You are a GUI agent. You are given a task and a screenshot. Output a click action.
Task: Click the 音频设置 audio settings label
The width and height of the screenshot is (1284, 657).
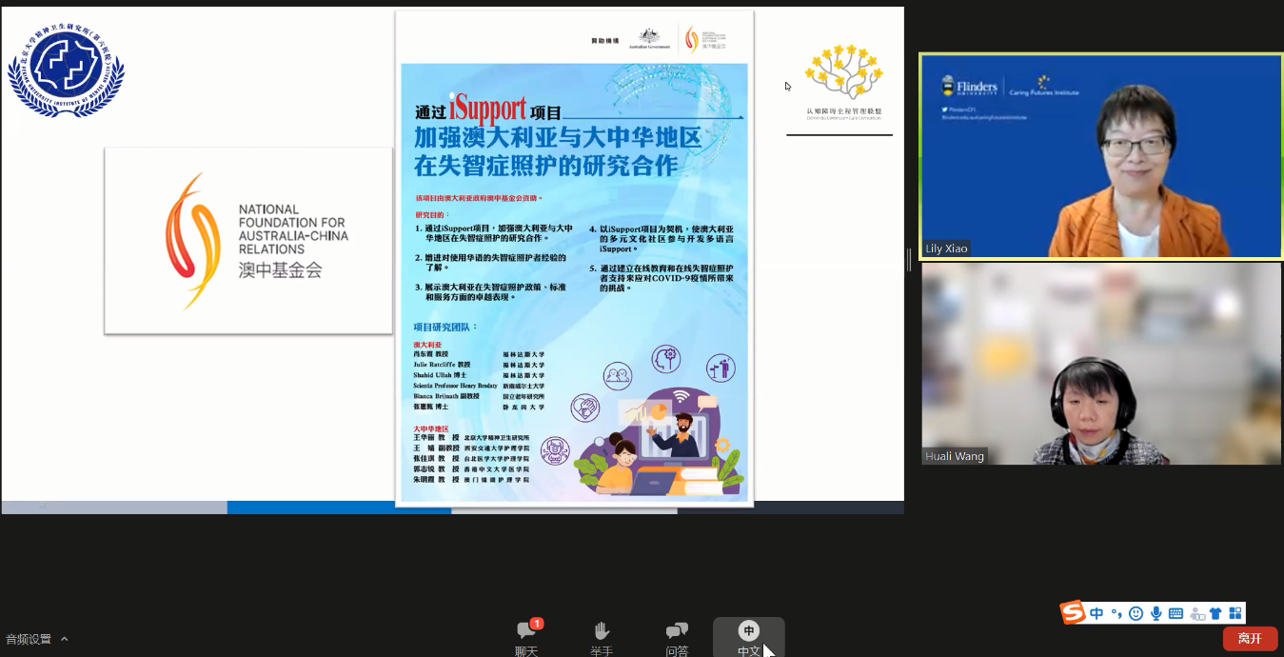tap(29, 639)
